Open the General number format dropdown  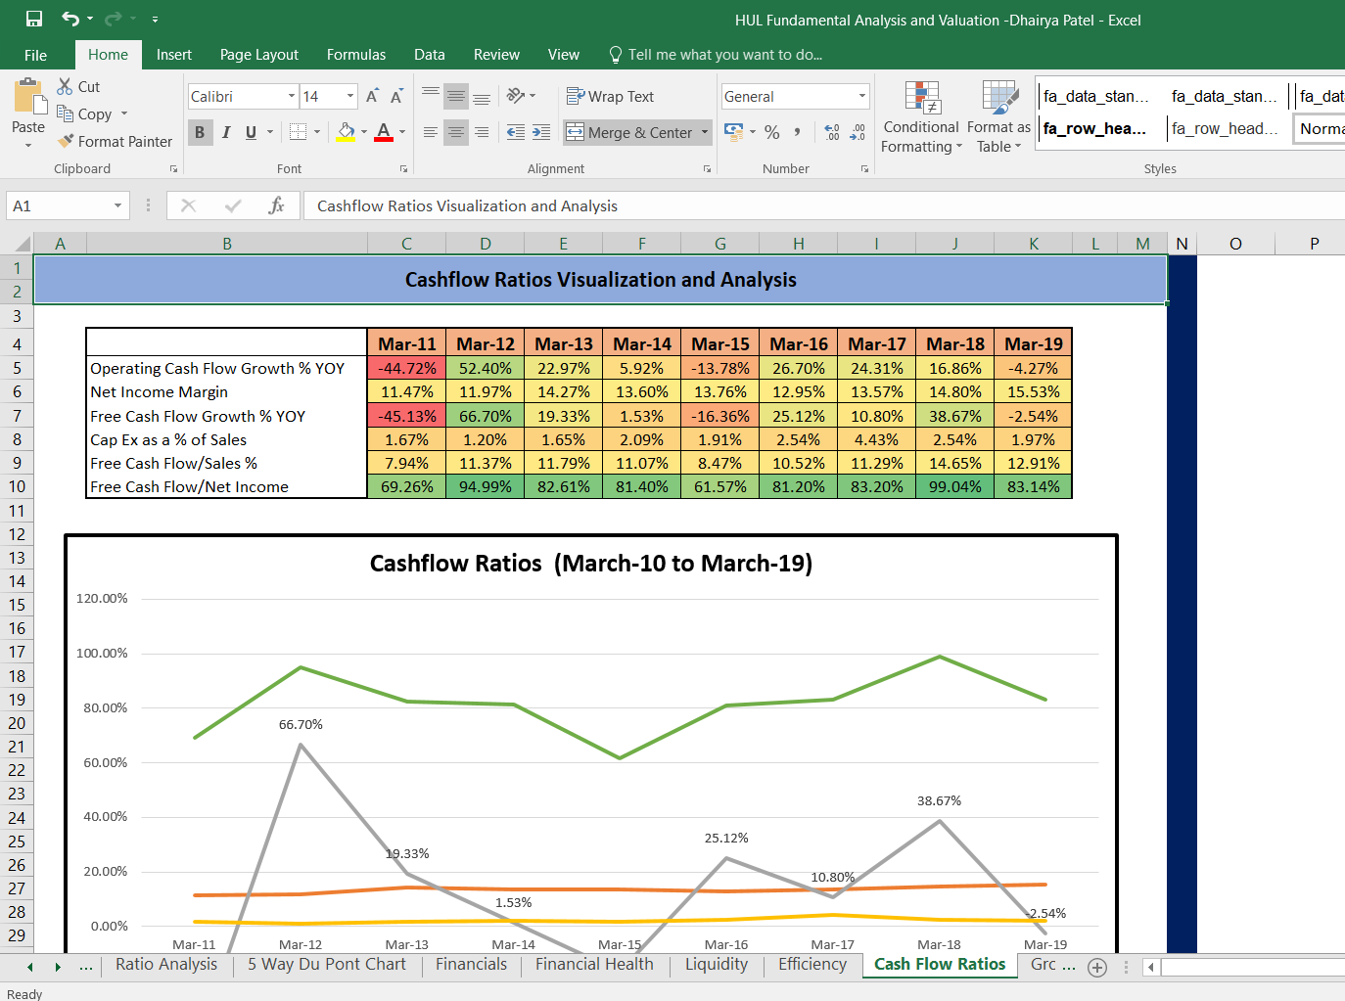[862, 96]
